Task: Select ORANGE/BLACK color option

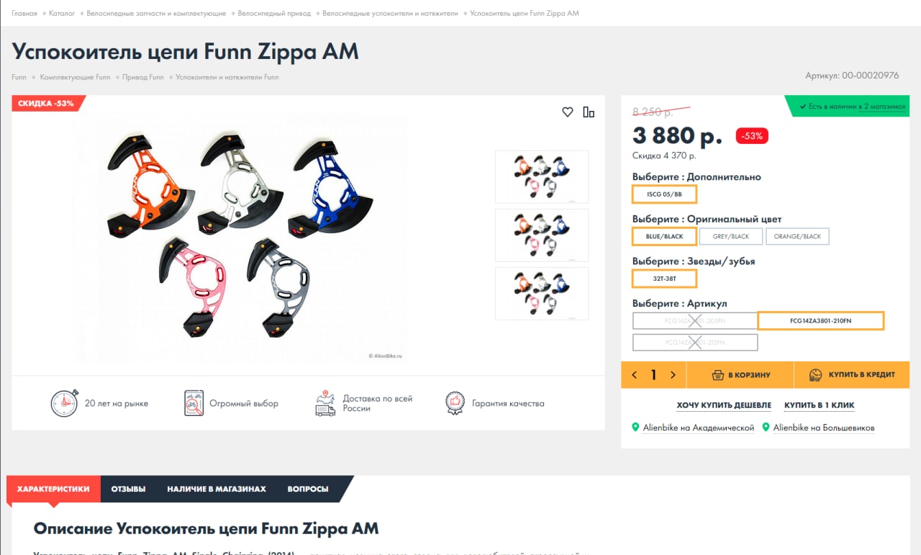Action: click(x=797, y=236)
